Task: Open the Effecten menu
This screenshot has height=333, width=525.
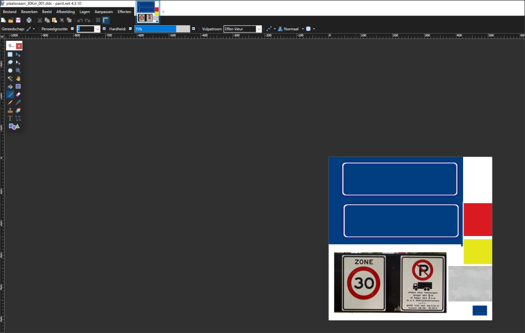Action: coord(124,12)
